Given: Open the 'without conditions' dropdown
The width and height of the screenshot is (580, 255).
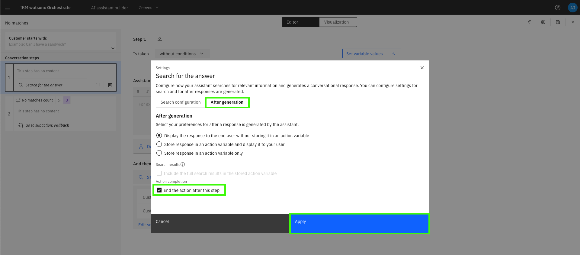Looking at the screenshot, I should tap(182, 54).
